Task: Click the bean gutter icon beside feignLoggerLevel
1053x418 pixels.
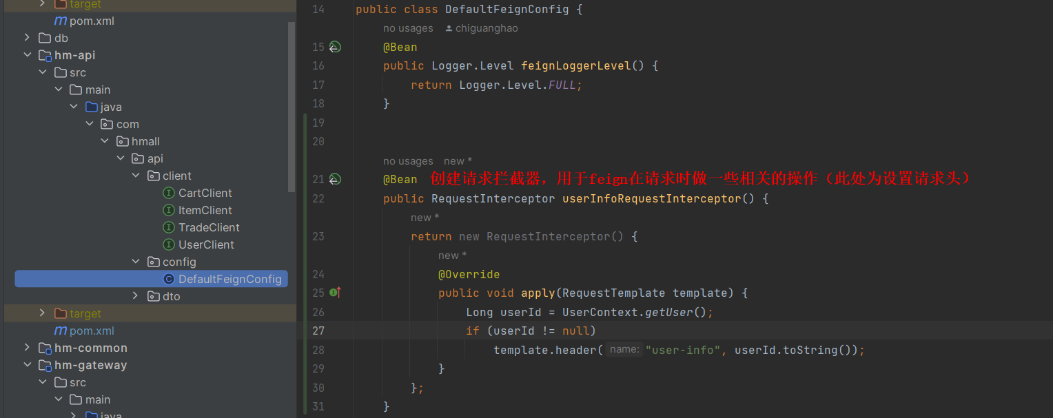Action: point(335,47)
